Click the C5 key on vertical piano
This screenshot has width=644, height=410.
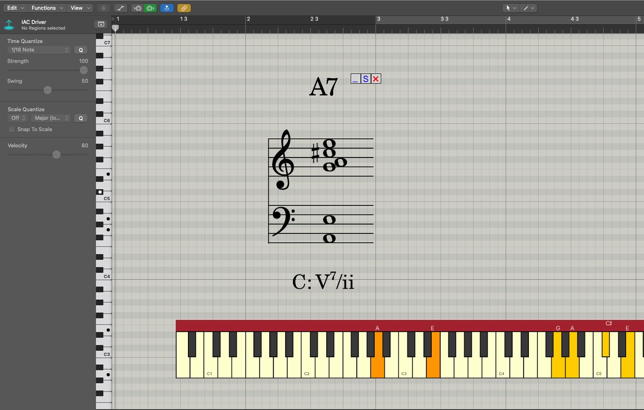click(107, 199)
